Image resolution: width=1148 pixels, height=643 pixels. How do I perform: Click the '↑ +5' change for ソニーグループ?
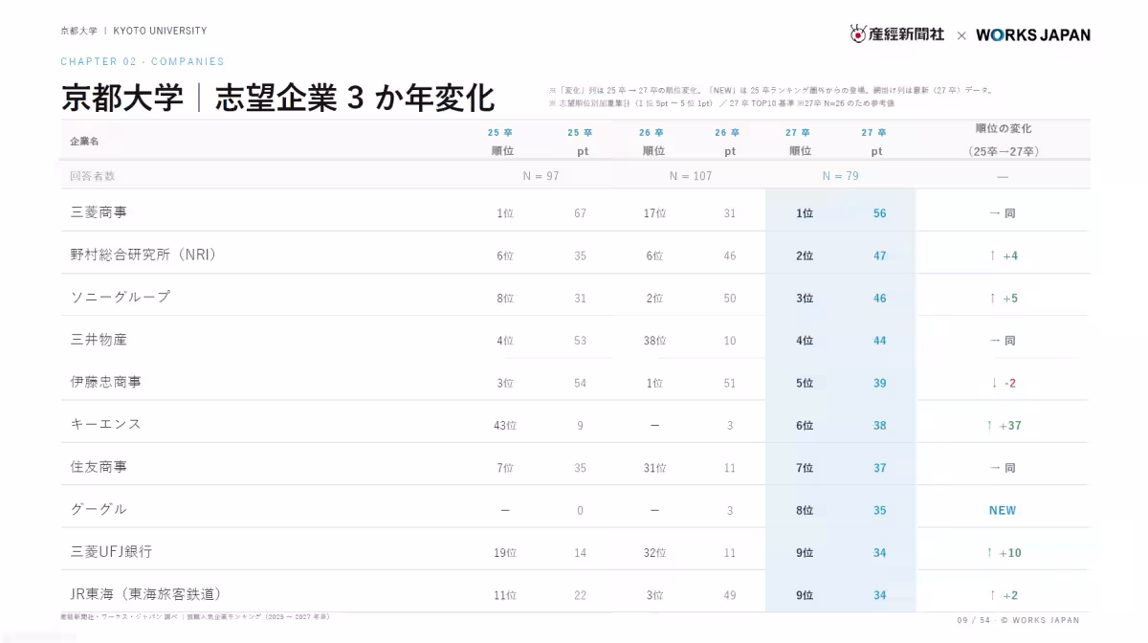point(1003,299)
